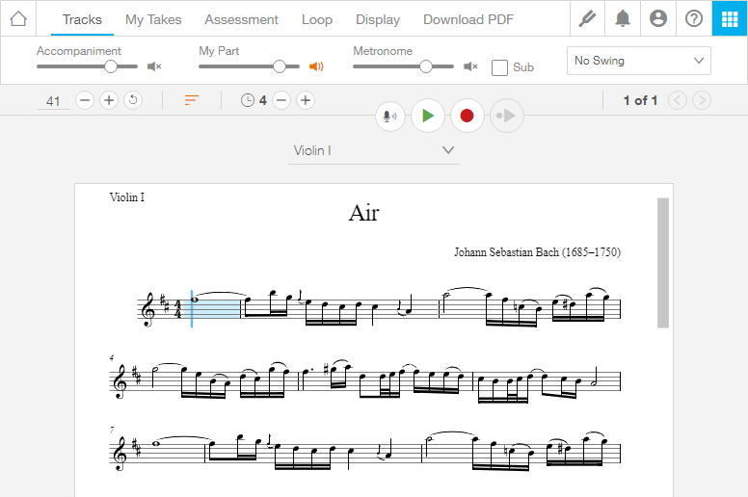Open the user account profile icon
The image size is (748, 497).
(658, 19)
